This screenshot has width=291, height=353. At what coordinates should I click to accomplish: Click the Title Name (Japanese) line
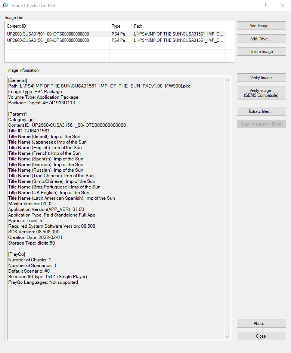[47, 142]
